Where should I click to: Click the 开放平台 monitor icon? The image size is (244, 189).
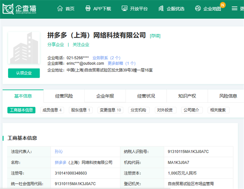click(124, 8)
